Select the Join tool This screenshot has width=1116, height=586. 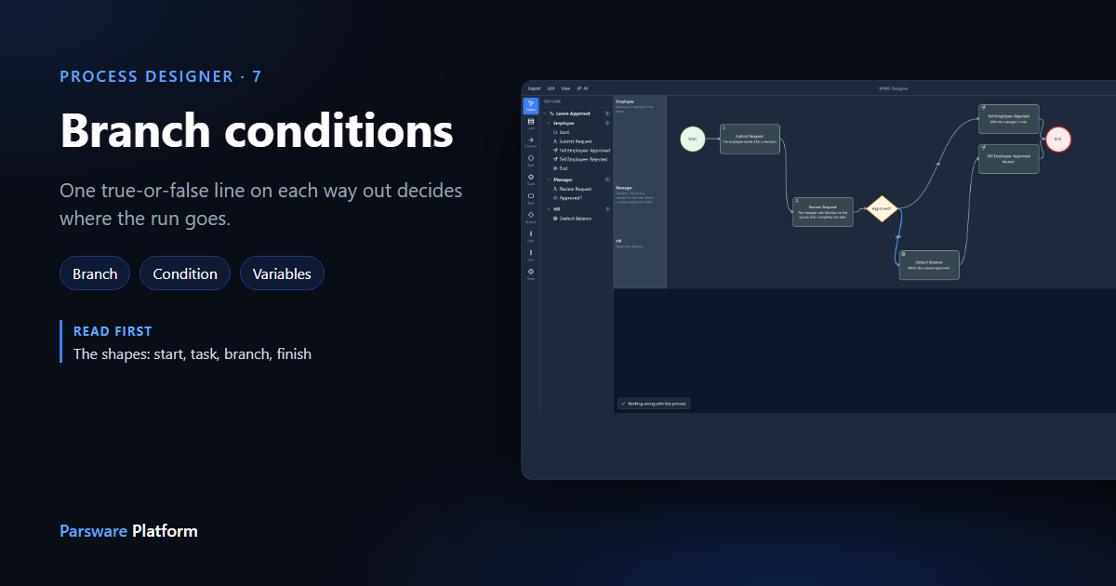[x=530, y=255]
